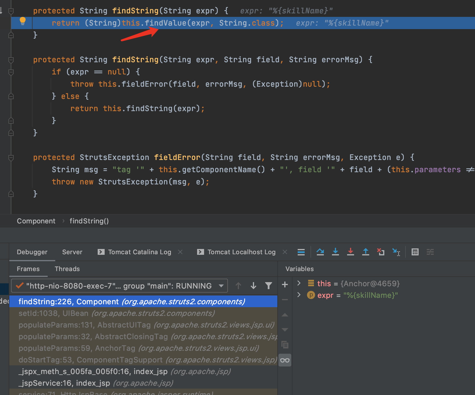Viewport: 475px width, 395px height.
Task: Open the thread selector dropdown http-nio-8080-exec-7
Action: [119, 286]
